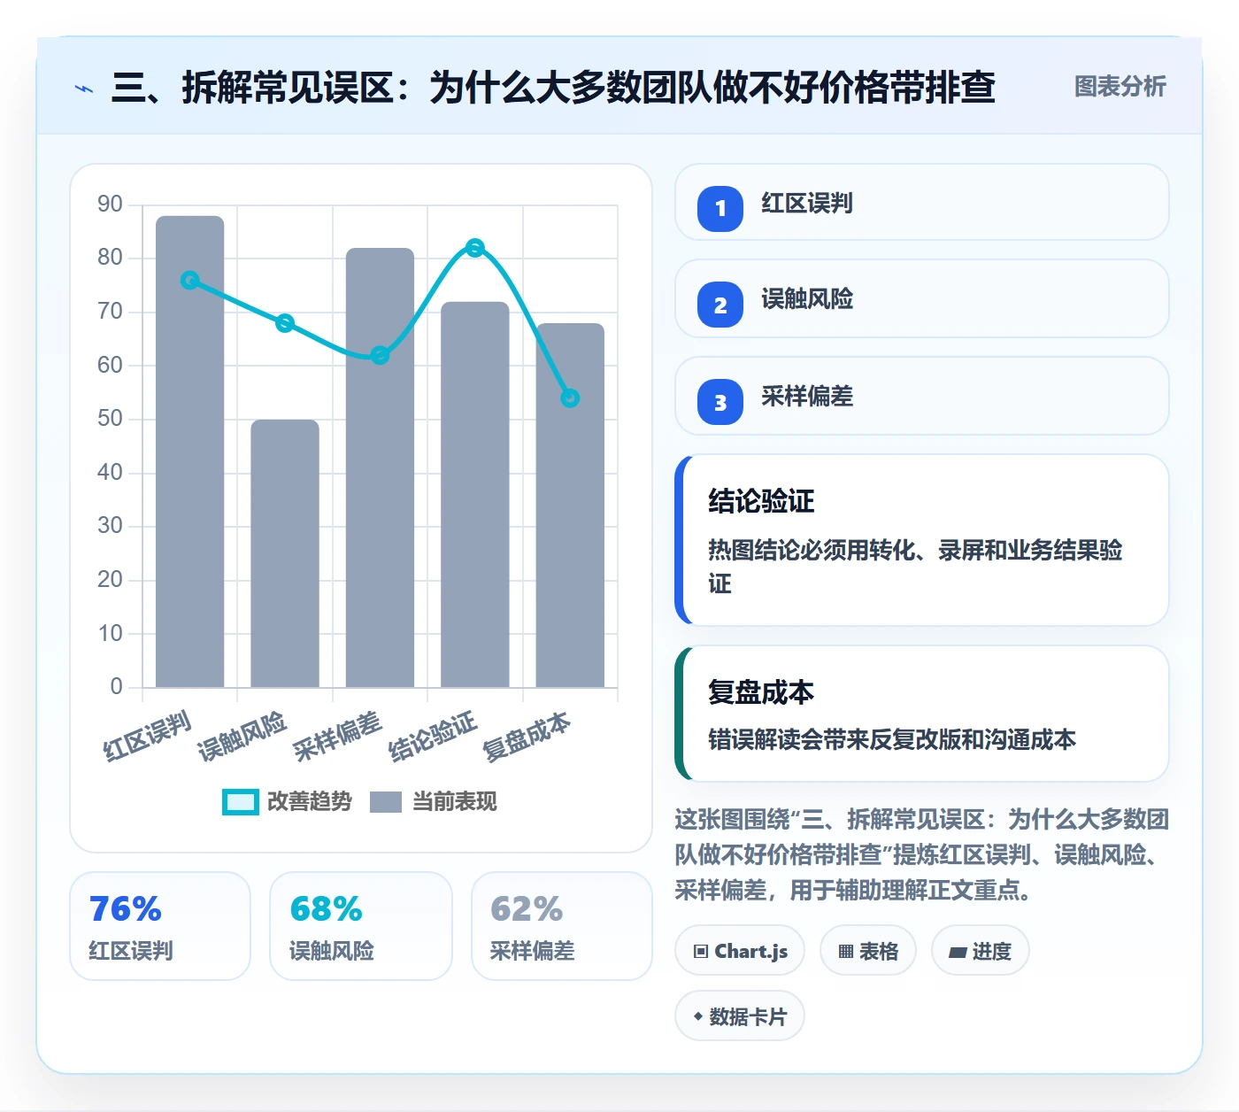Click the 76% 红区误判 stat card
The width and height of the screenshot is (1239, 1112).
click(160, 926)
